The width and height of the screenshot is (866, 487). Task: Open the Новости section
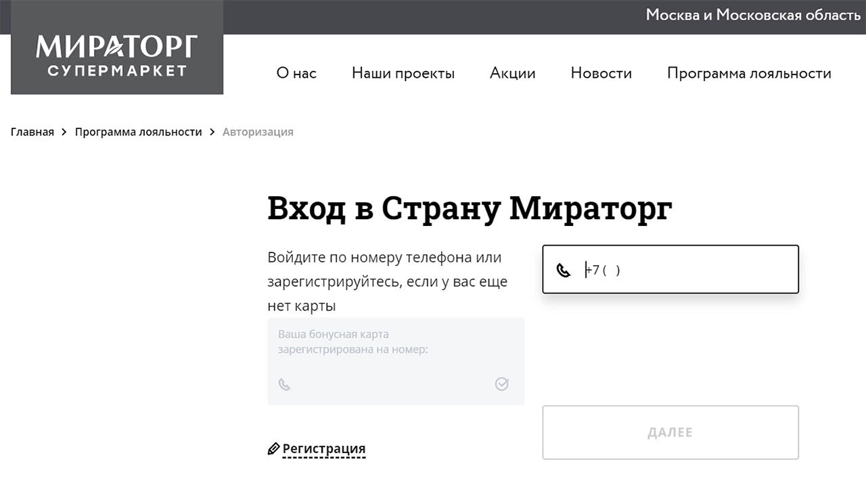click(x=601, y=73)
